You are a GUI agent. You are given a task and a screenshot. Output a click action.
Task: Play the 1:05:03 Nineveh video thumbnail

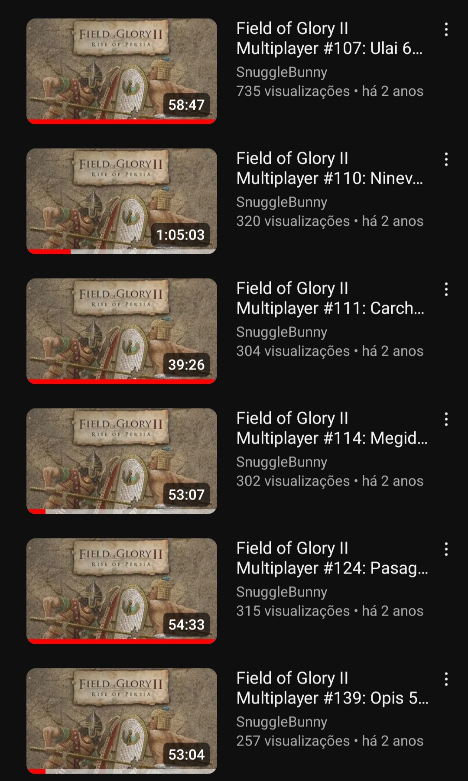tap(122, 201)
